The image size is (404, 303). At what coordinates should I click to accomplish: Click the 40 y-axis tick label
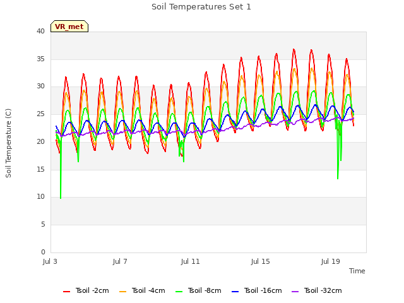pyautogui.click(x=40, y=31)
